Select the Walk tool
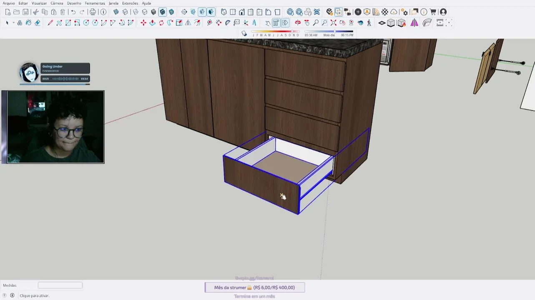The image size is (535, 300). [369, 23]
